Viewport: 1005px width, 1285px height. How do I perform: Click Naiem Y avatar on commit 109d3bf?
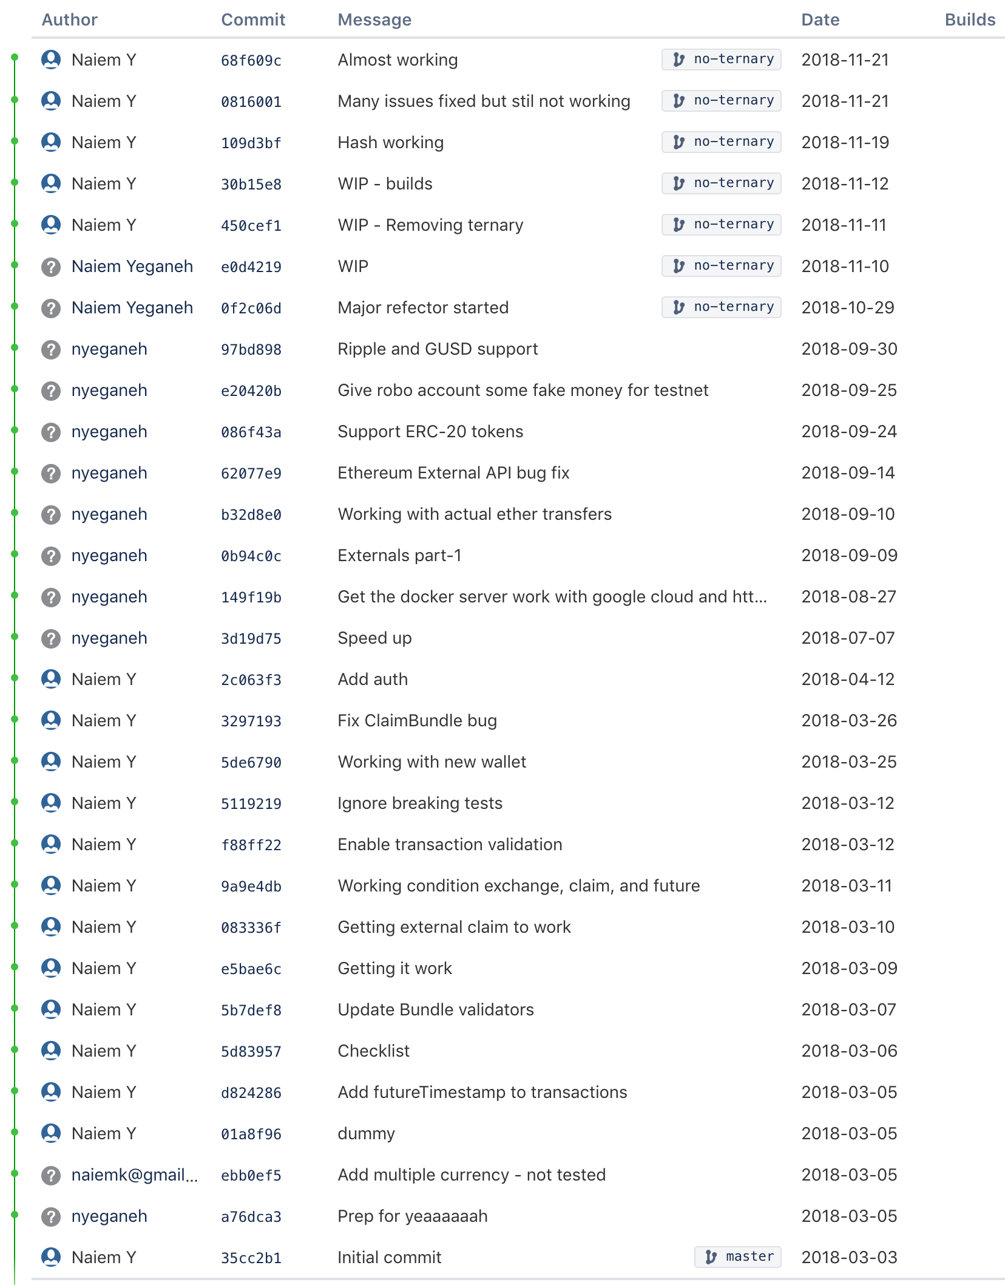tap(51, 142)
